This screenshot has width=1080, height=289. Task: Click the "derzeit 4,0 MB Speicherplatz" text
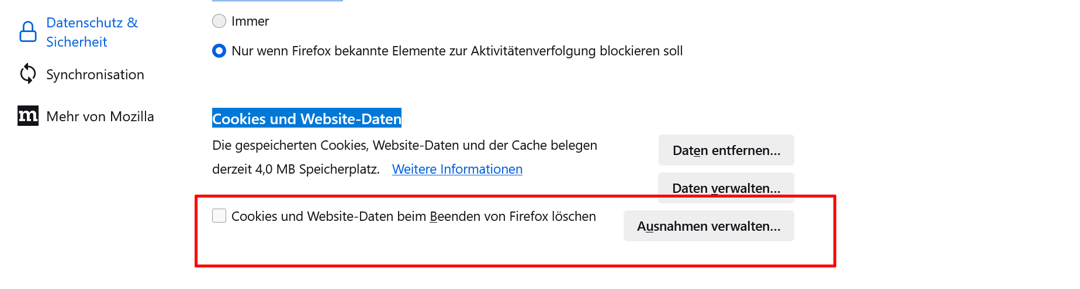pos(296,170)
